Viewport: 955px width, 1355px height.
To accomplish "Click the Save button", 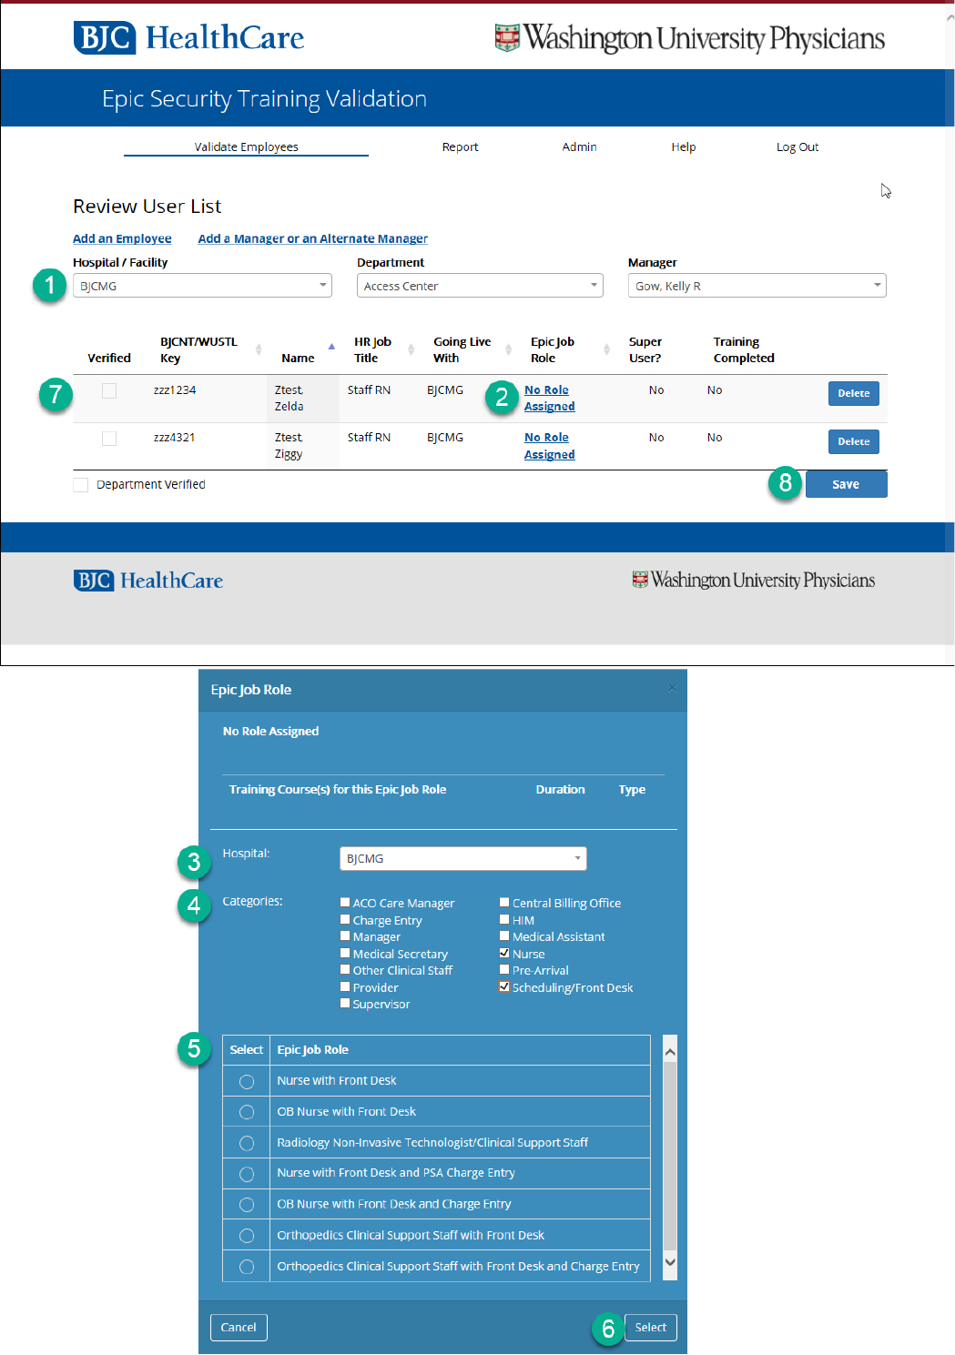I will [846, 484].
